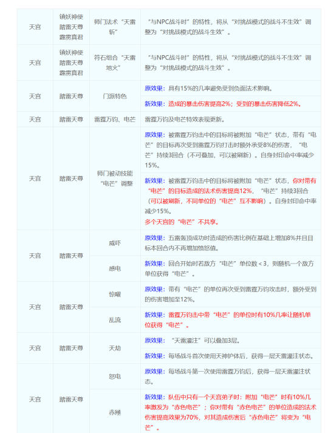
Task: Click the 门派特色 cell
Action: [x=115, y=96]
